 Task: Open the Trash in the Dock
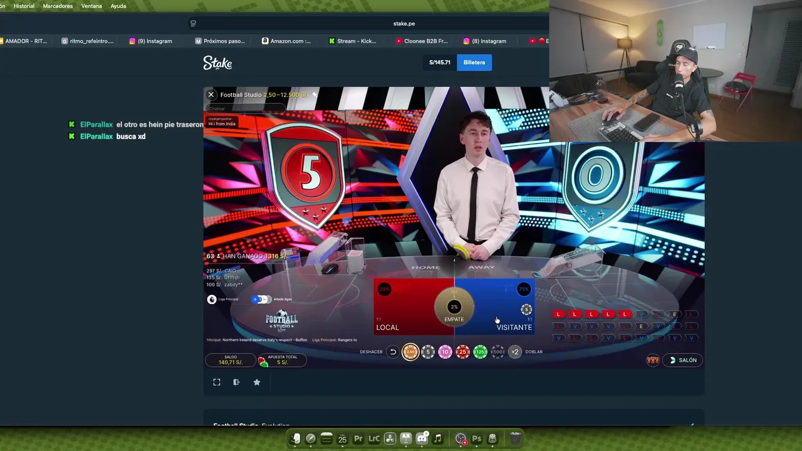[x=515, y=438]
